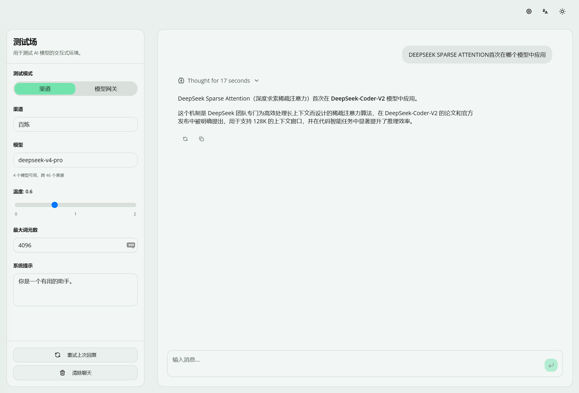Click the 温度: 0.6 label
This screenshot has height=393, width=579.
coord(23,191)
